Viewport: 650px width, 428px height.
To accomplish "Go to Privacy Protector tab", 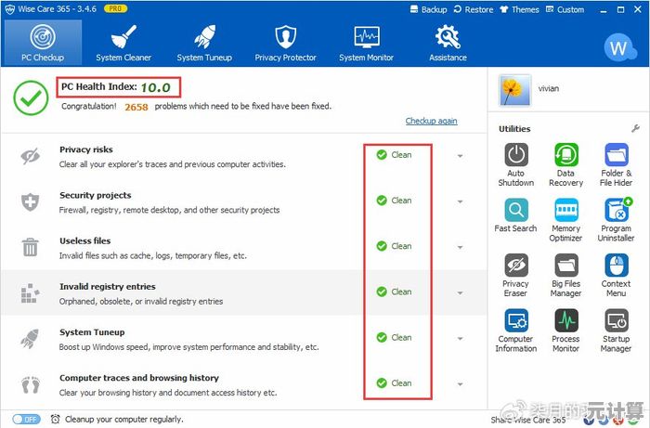I will [286, 43].
